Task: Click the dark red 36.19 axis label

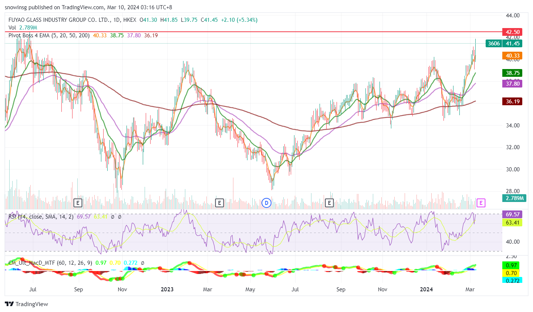Action: pos(512,102)
